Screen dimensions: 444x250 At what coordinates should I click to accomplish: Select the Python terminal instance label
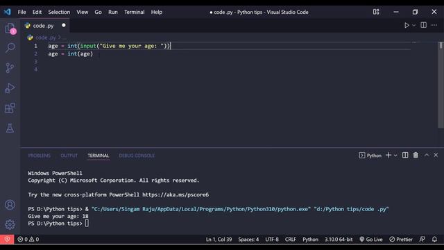370,156
